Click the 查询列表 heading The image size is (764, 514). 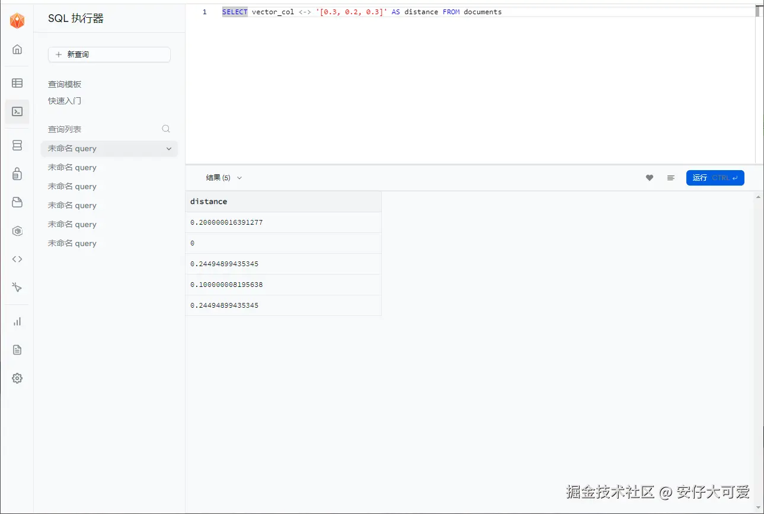65,129
